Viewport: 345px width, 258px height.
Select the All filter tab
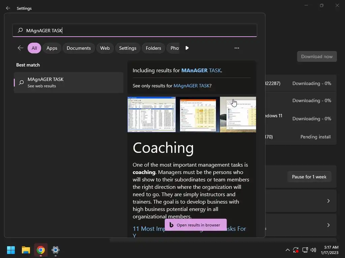pos(34,48)
